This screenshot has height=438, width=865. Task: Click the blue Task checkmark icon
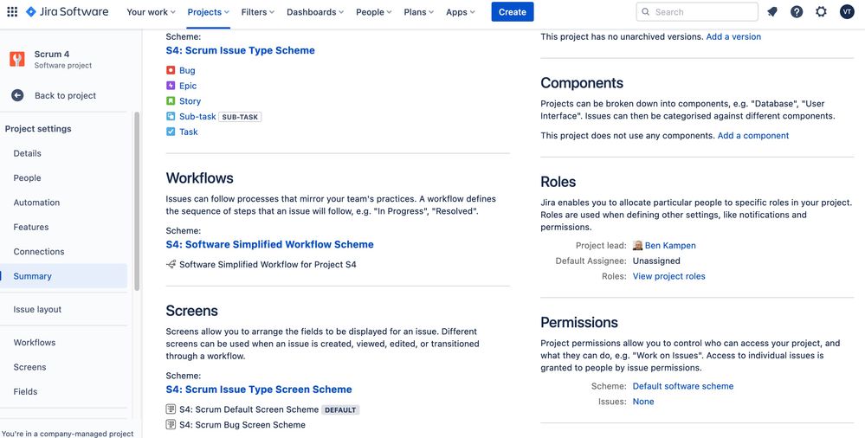171,132
